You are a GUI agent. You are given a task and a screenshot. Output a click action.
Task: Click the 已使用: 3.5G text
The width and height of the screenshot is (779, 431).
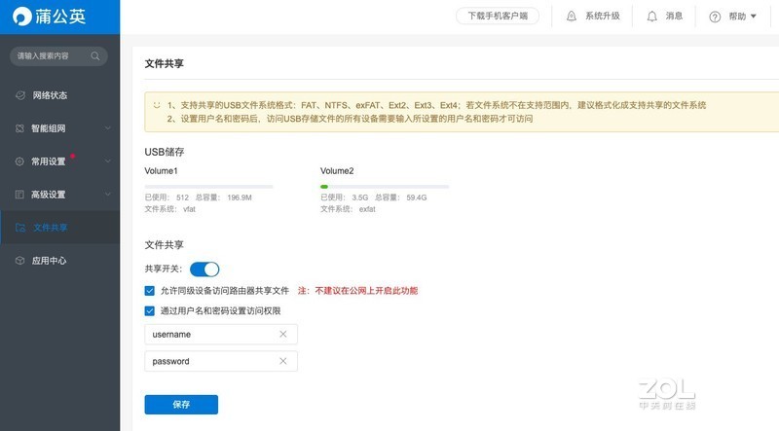pyautogui.click(x=345, y=198)
